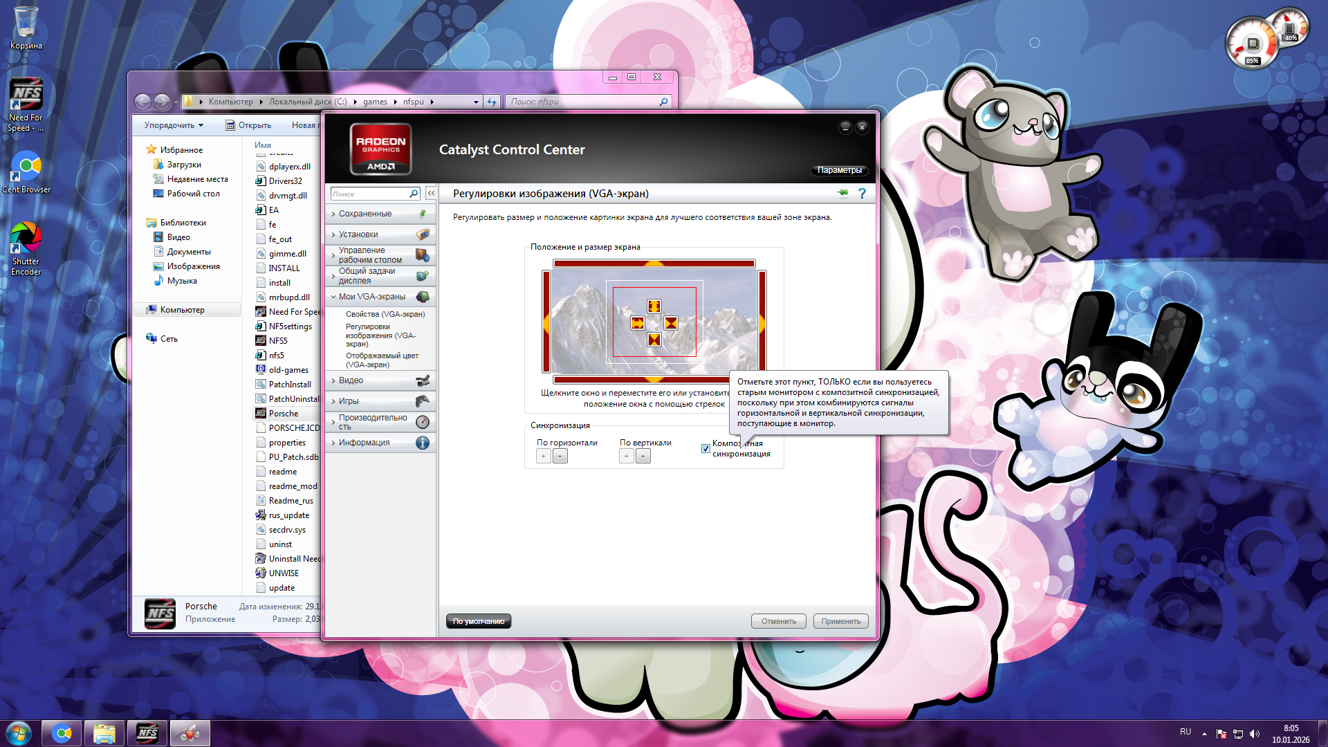Click the vertical shrink icon in preview

tap(654, 340)
